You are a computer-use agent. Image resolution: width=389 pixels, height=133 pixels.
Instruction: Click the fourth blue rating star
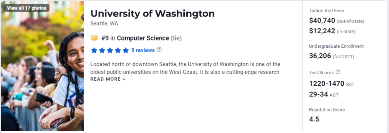[118, 50]
